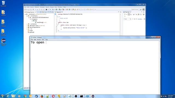
Task: Open File menu in Notepad
Action: [32, 40]
